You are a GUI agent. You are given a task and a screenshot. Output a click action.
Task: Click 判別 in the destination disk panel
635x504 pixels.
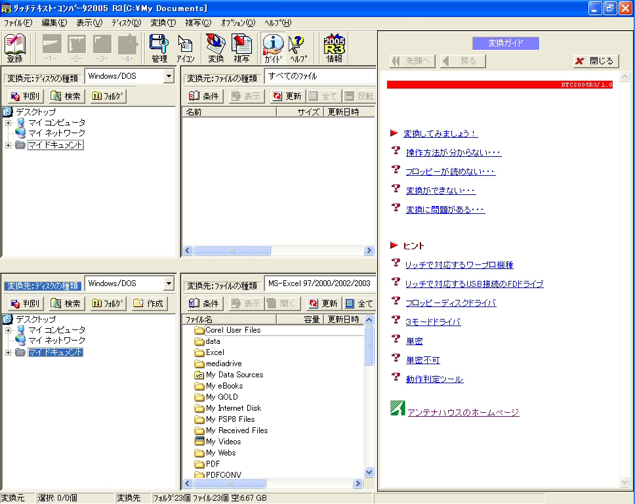pyautogui.click(x=25, y=303)
